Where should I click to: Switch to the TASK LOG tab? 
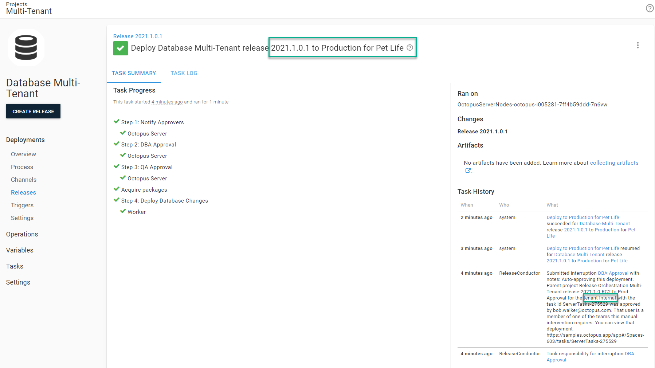[184, 73]
